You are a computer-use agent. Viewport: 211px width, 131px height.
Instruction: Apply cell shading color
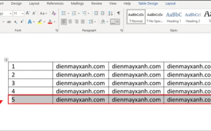tap(103, 22)
